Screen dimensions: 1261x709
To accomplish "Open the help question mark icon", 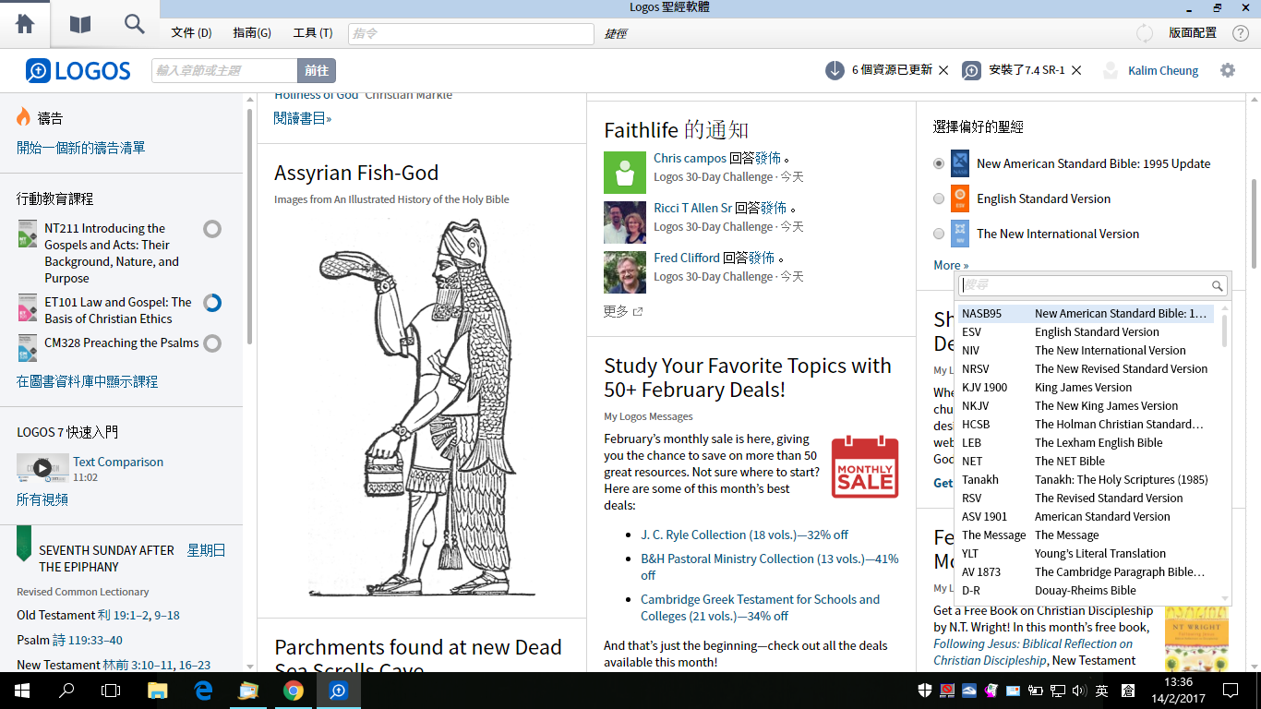I will coord(1241,33).
